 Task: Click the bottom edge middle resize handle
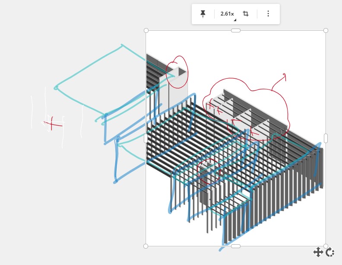pyautogui.click(x=236, y=246)
